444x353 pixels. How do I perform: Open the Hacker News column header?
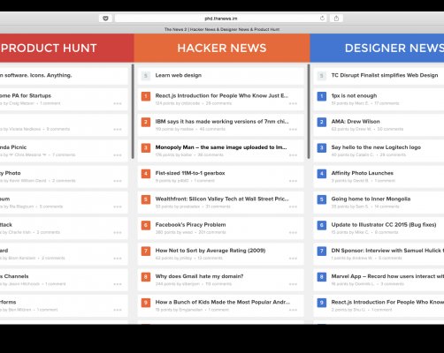coord(222,48)
